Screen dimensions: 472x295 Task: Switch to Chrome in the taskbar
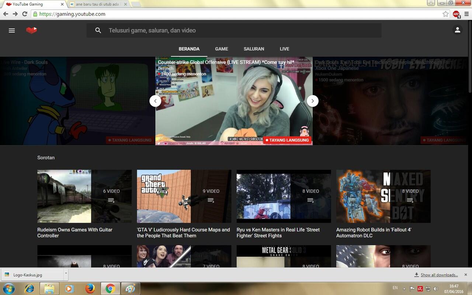110,288
